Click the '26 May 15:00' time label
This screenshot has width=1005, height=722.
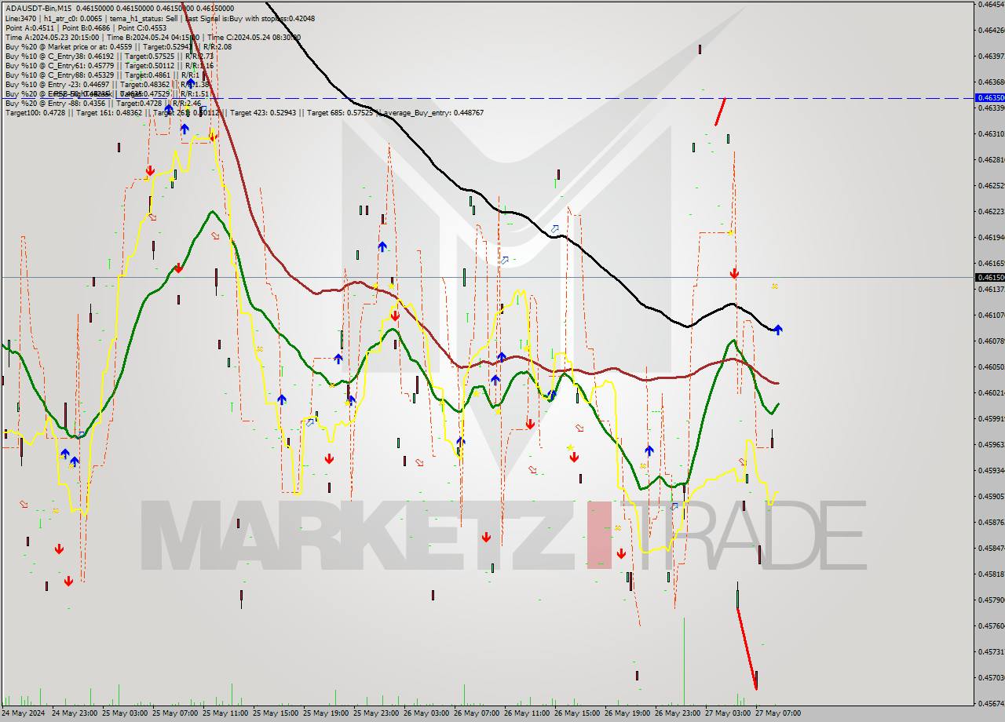[x=577, y=713]
